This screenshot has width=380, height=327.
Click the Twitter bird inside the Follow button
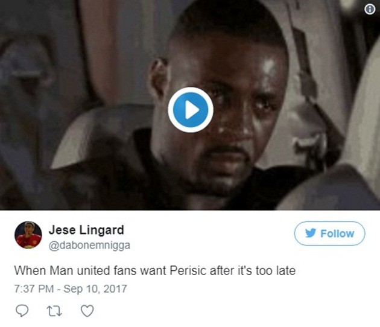(311, 233)
